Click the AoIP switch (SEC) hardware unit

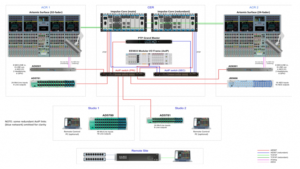[x=176, y=74]
